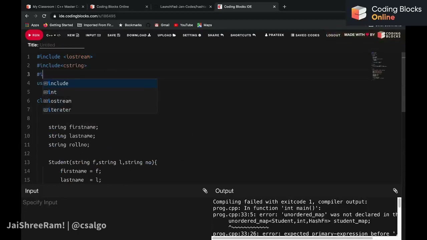Image resolution: width=427 pixels, height=240 pixels.
Task: Select 'include' autocomplete suggestion
Action: click(100, 83)
